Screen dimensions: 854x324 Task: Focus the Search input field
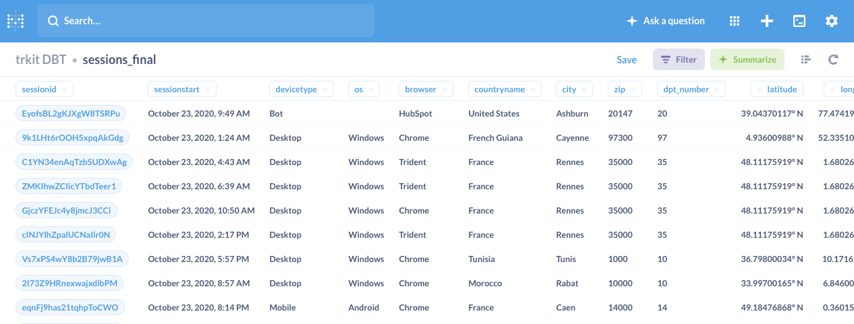coord(206,21)
